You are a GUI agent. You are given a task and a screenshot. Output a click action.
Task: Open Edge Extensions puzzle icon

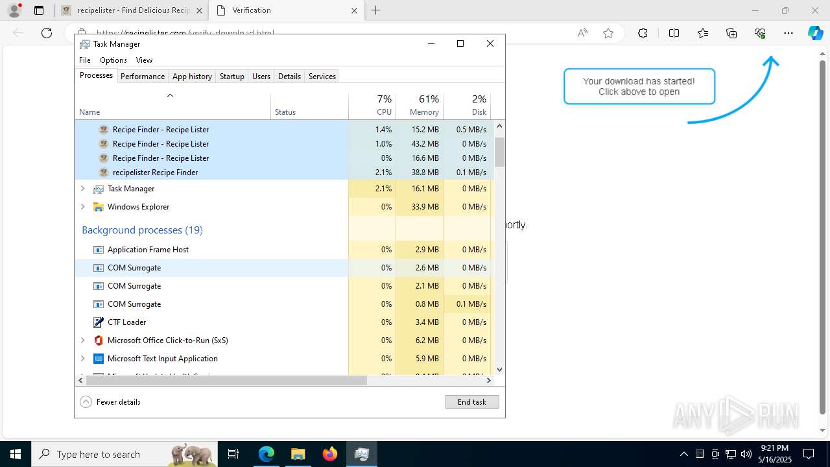point(643,33)
